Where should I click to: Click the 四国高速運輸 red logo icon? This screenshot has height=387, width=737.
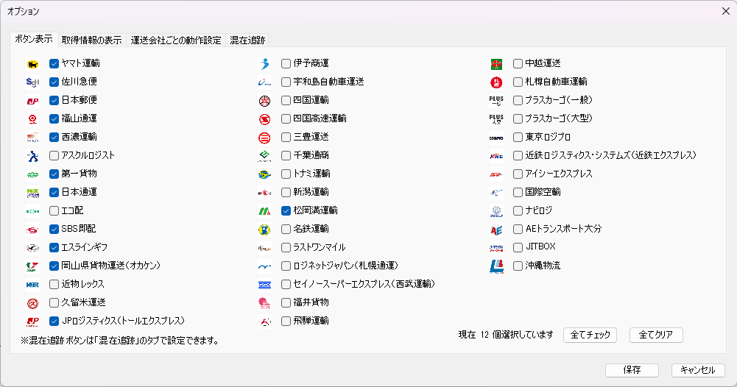pyautogui.click(x=264, y=119)
